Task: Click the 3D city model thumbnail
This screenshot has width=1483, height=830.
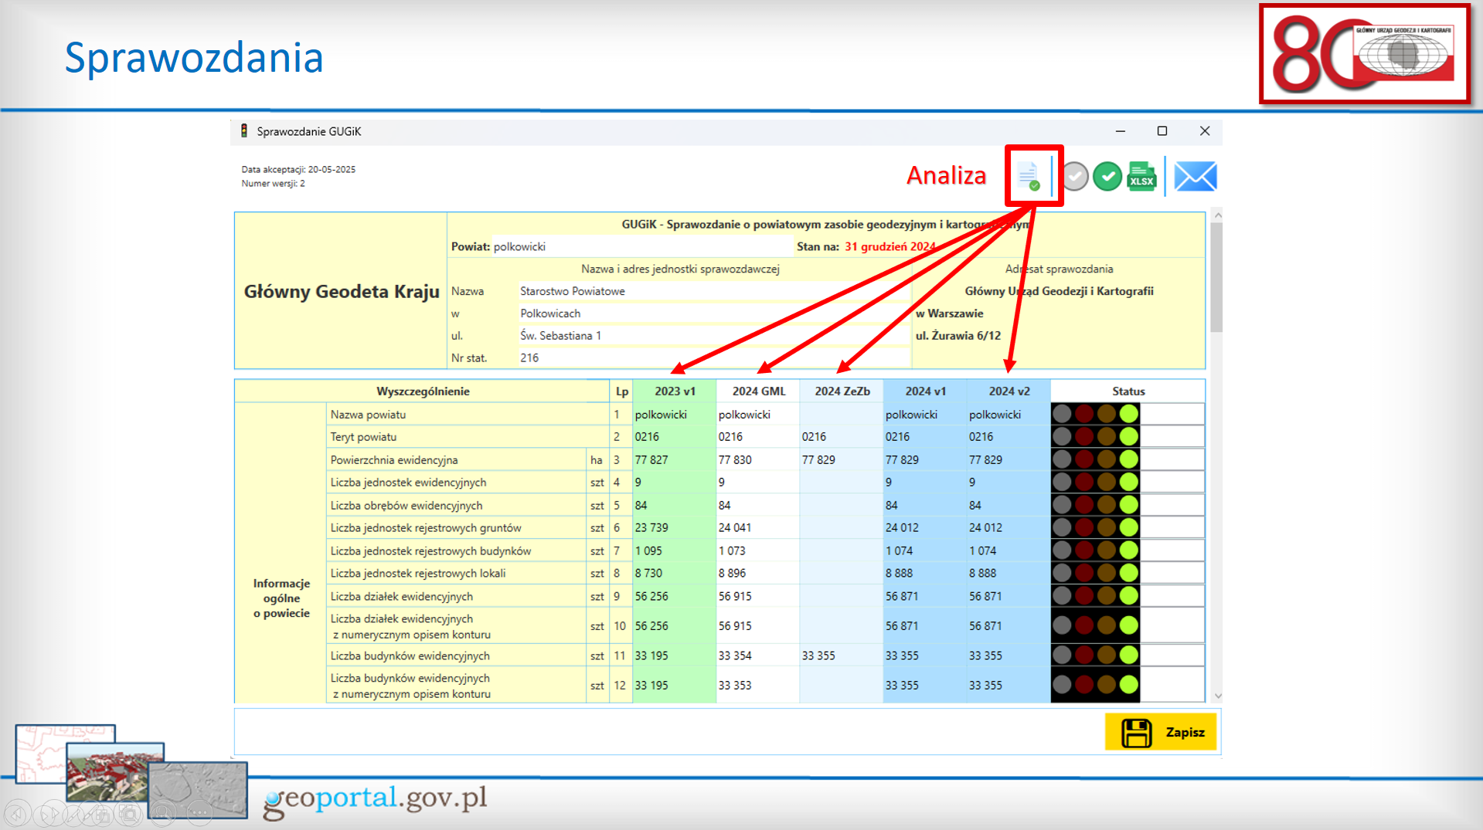Action: click(114, 771)
